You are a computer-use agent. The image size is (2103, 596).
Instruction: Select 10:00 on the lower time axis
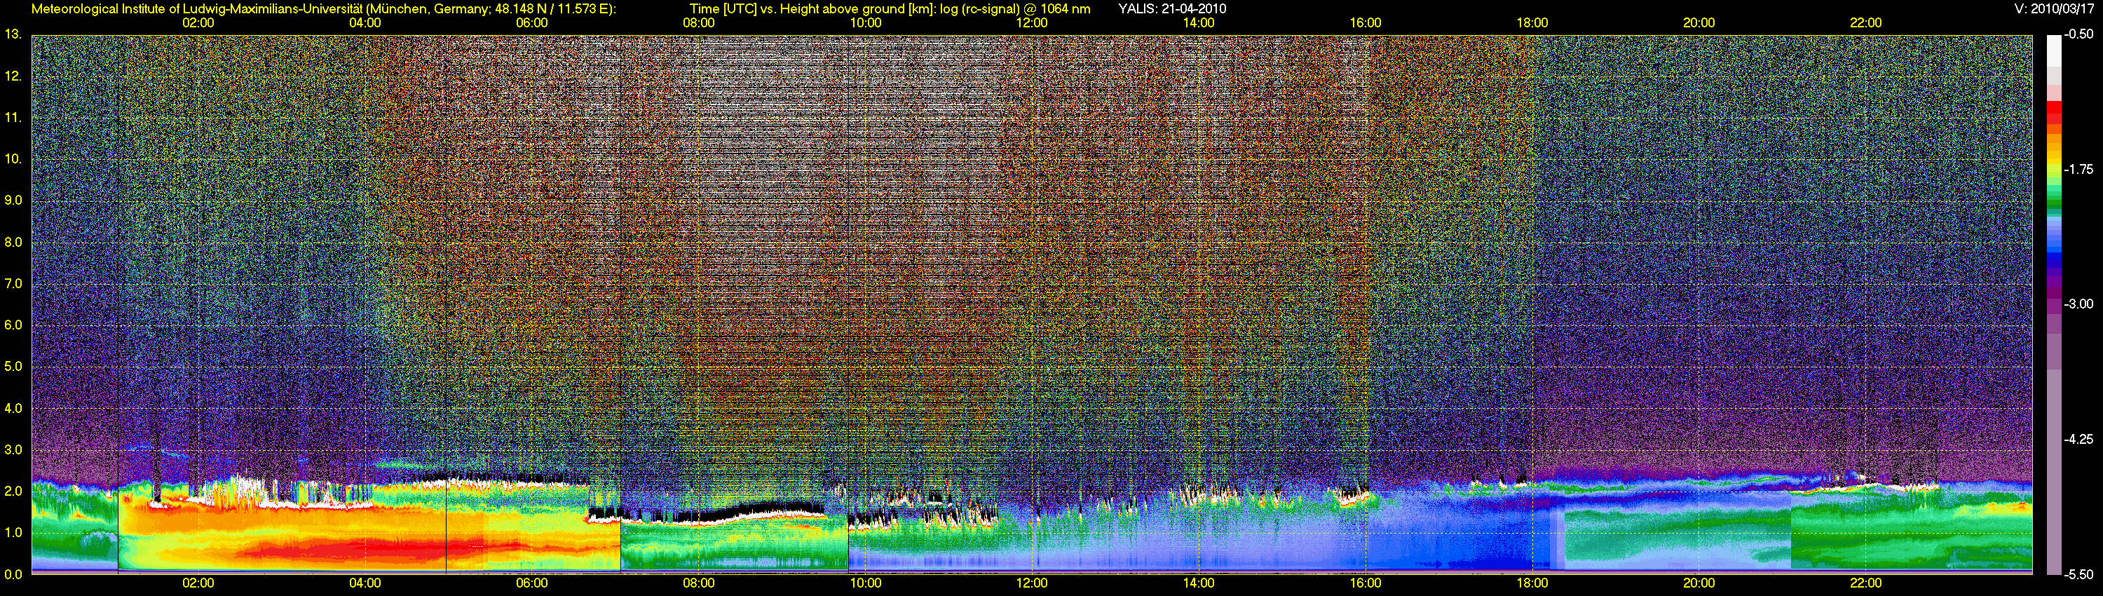(865, 583)
